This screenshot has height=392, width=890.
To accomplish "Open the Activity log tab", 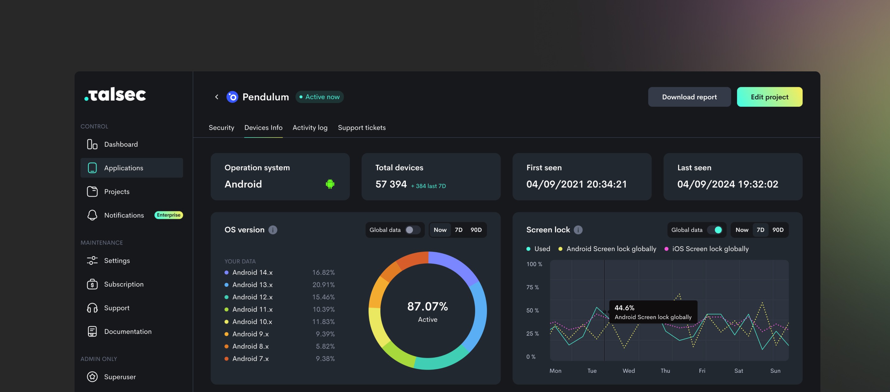I will [310, 128].
